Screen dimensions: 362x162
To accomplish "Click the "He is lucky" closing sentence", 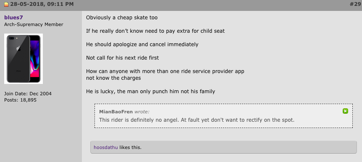I will (x=150, y=91).
